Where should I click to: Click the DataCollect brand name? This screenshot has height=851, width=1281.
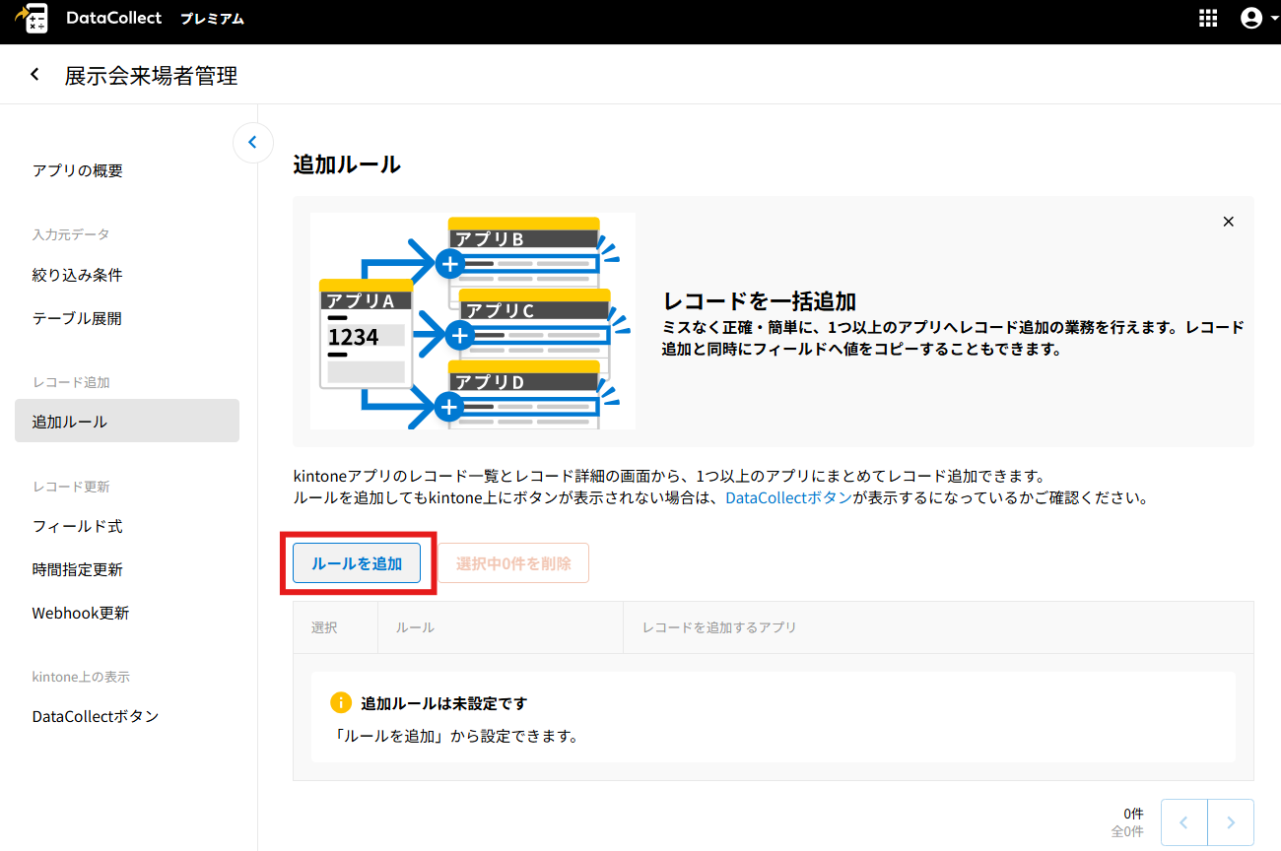click(x=114, y=18)
